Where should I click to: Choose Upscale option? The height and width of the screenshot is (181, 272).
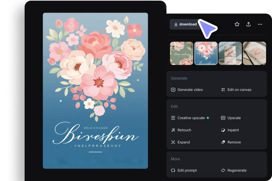231,118
